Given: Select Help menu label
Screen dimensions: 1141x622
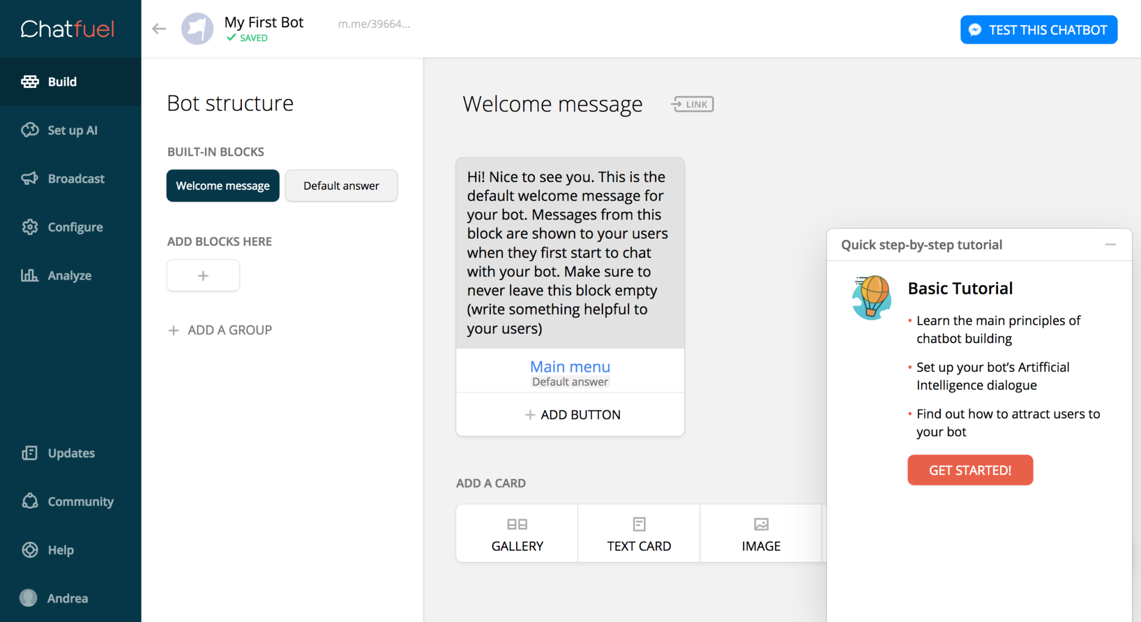Looking at the screenshot, I should click(61, 550).
